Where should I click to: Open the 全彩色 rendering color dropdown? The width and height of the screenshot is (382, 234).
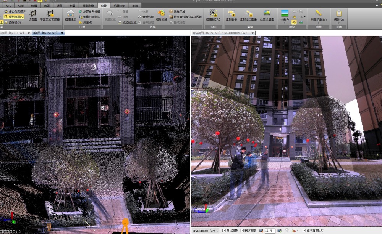pyautogui.click(x=285, y=16)
